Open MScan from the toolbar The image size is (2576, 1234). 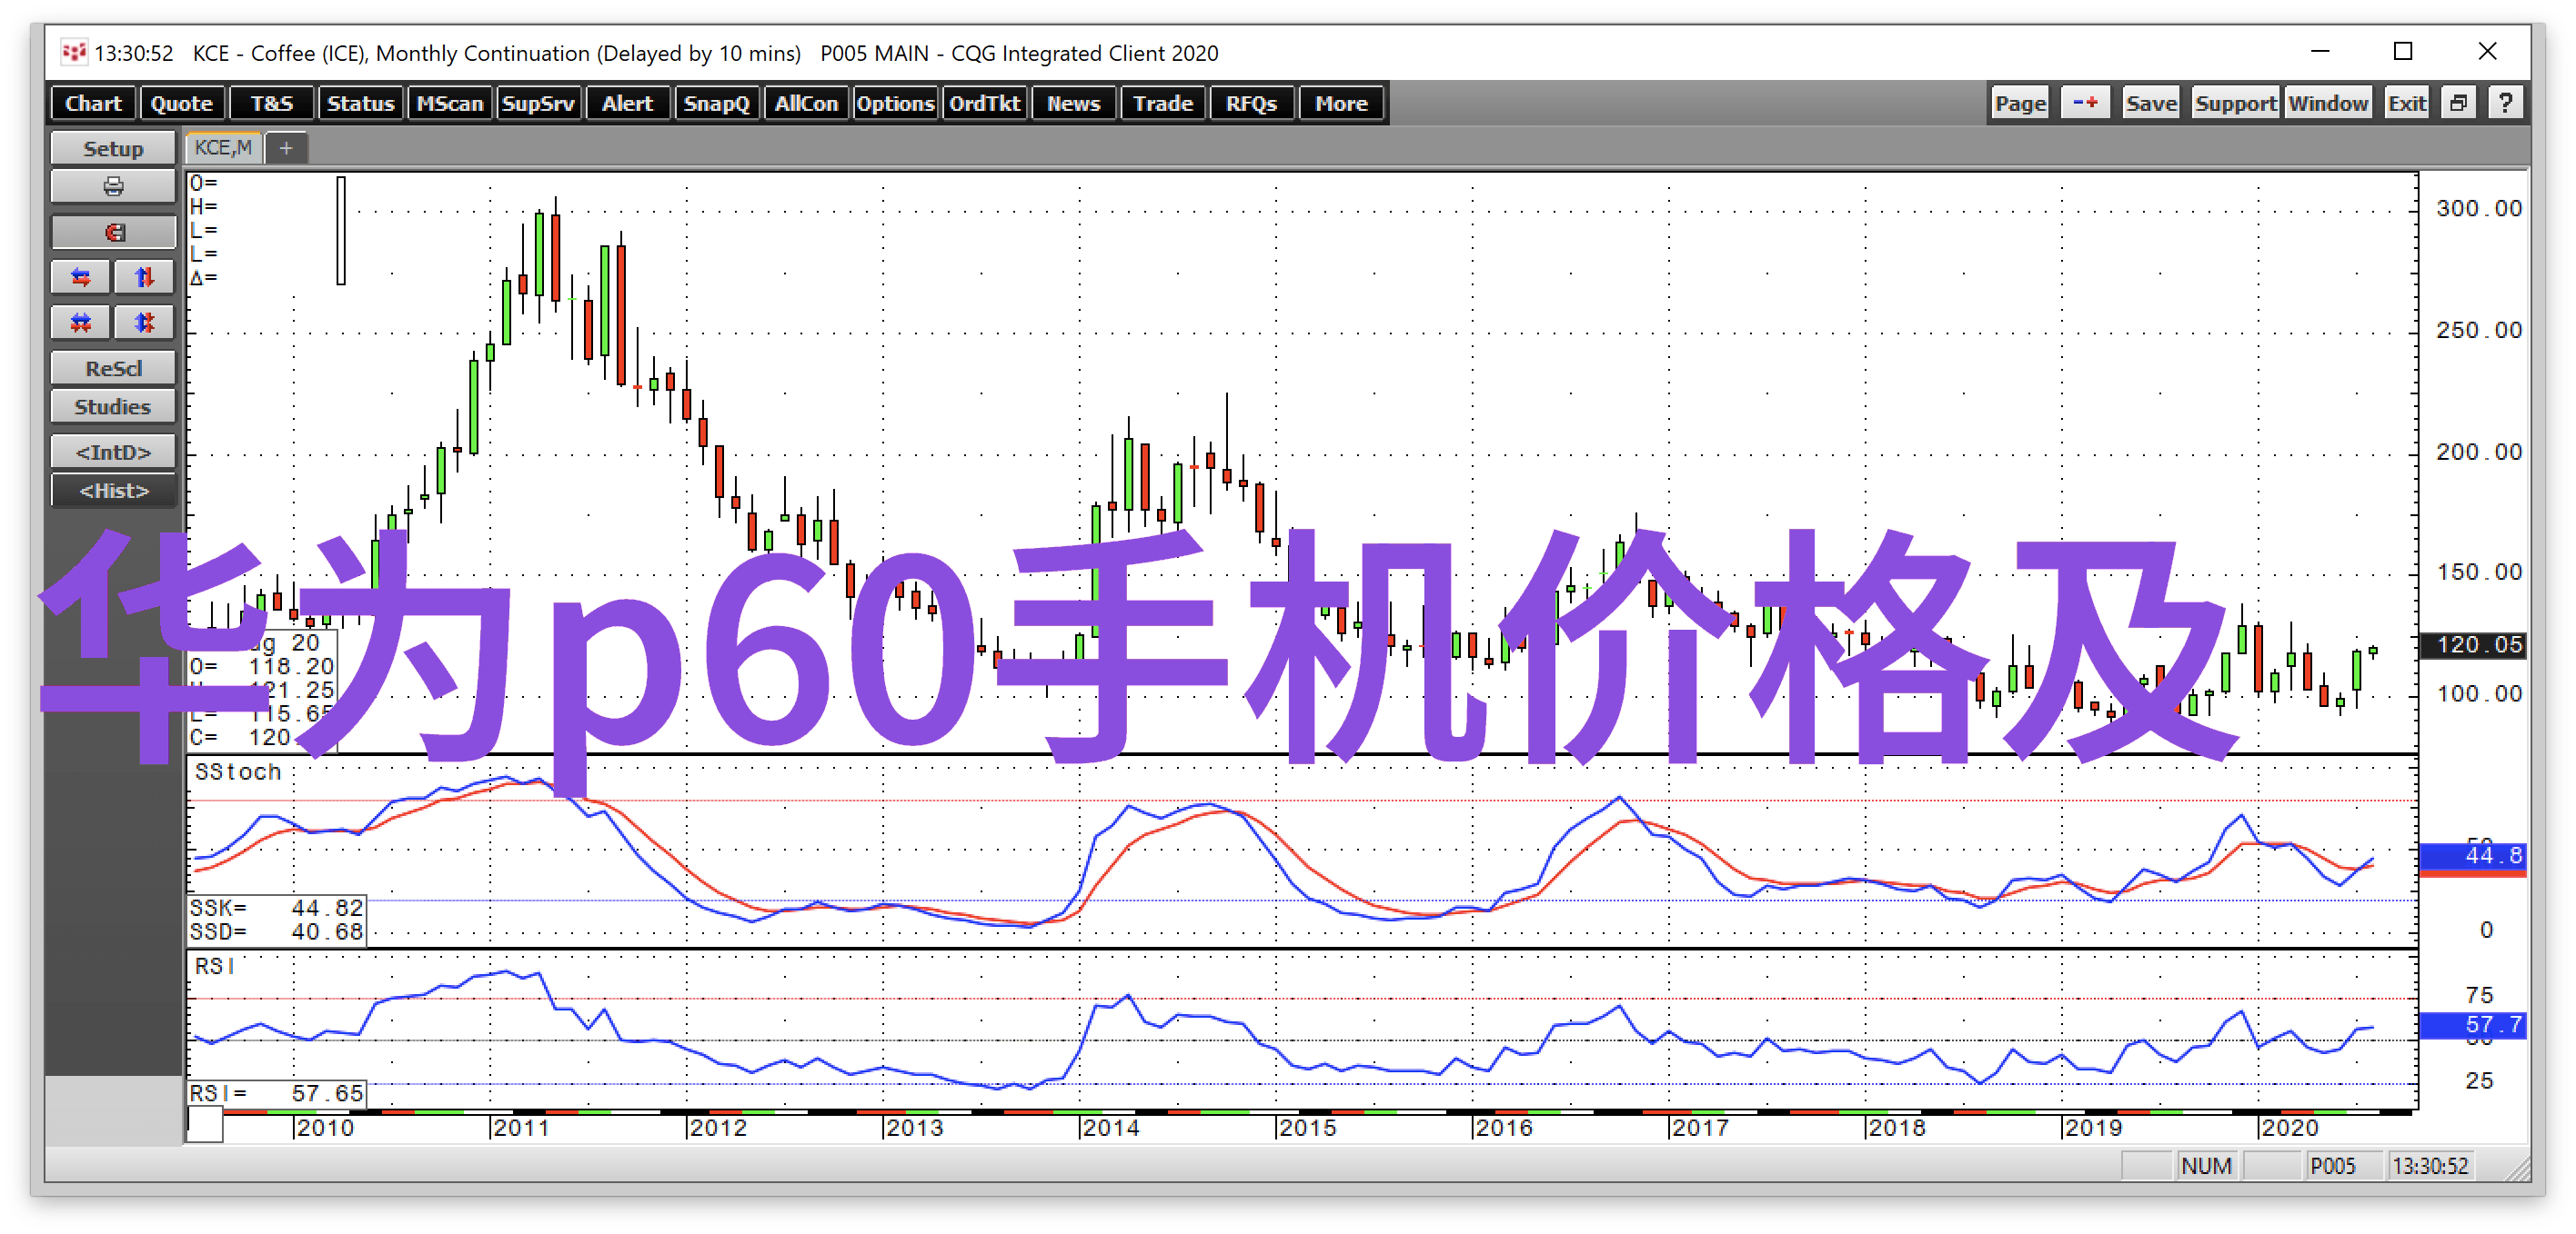449,103
